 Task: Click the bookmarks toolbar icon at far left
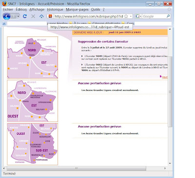click(x=4, y=24)
